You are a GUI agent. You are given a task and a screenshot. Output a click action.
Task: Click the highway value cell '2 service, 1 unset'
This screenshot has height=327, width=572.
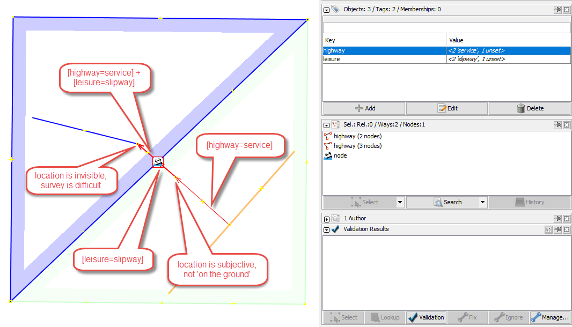[x=509, y=51]
